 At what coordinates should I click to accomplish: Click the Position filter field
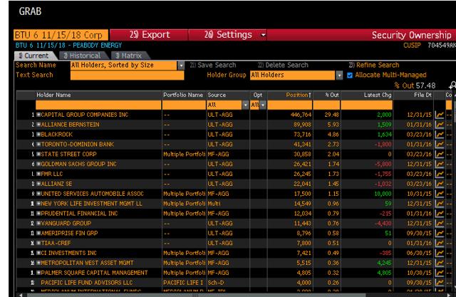290,105
